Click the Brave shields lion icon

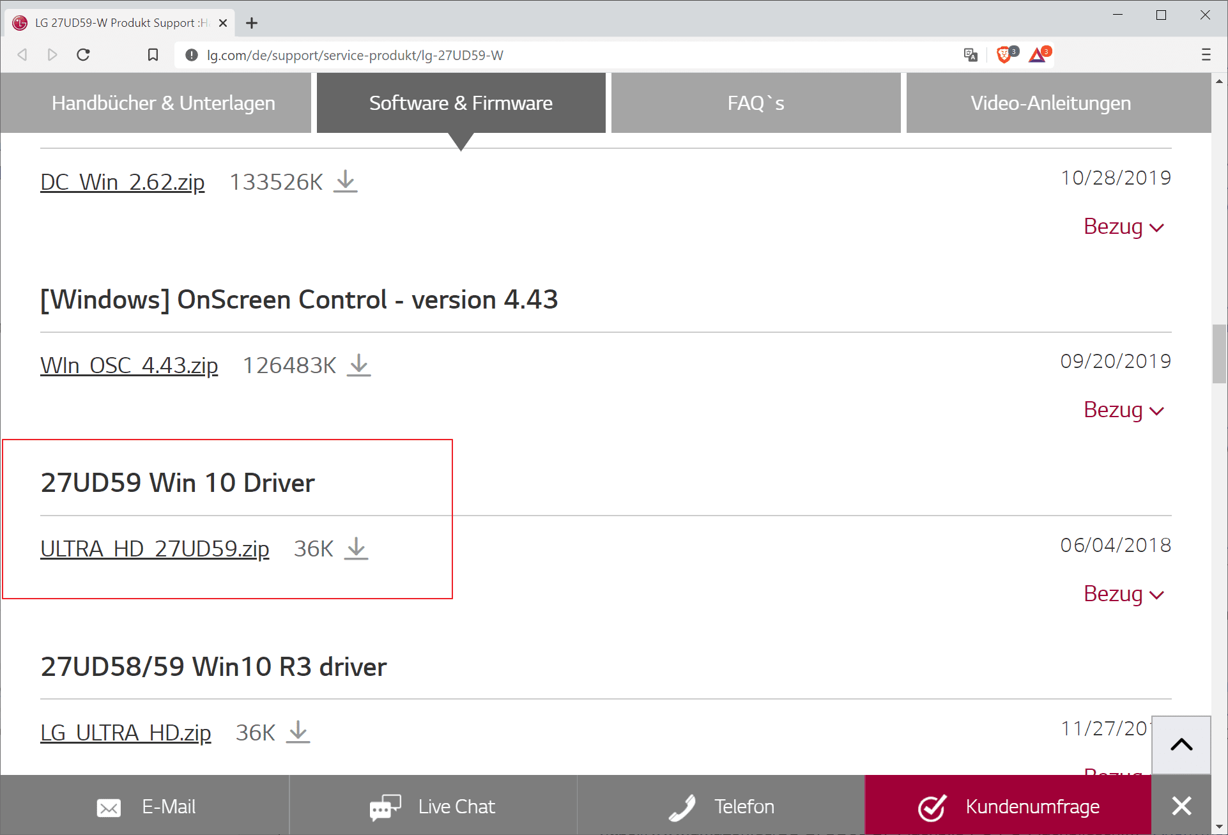1005,55
